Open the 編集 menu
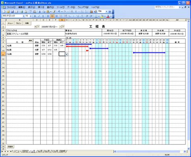The width and height of the screenshot is (191, 157). tap(22, 7)
